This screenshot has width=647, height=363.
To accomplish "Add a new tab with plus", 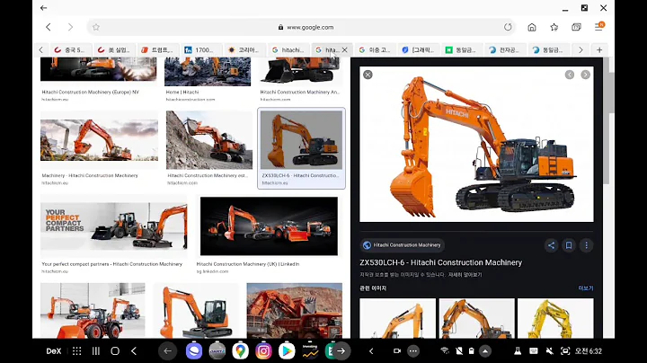I will [x=599, y=50].
